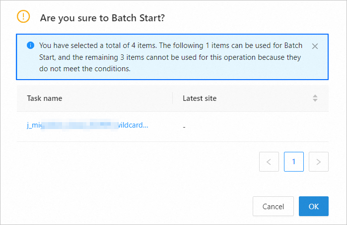The height and width of the screenshot is (225, 347).
Task: Click the blurred part of the task name
Action: 79,125
